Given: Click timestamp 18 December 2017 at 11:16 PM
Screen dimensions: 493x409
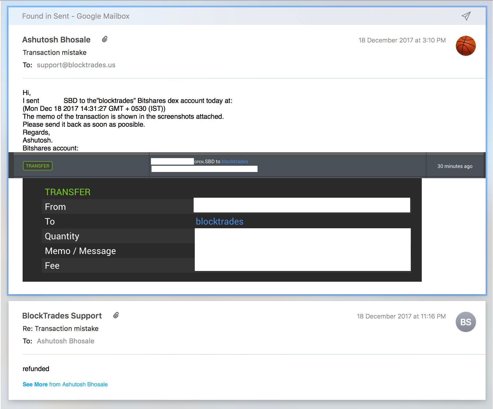Looking at the screenshot, I should (x=401, y=316).
